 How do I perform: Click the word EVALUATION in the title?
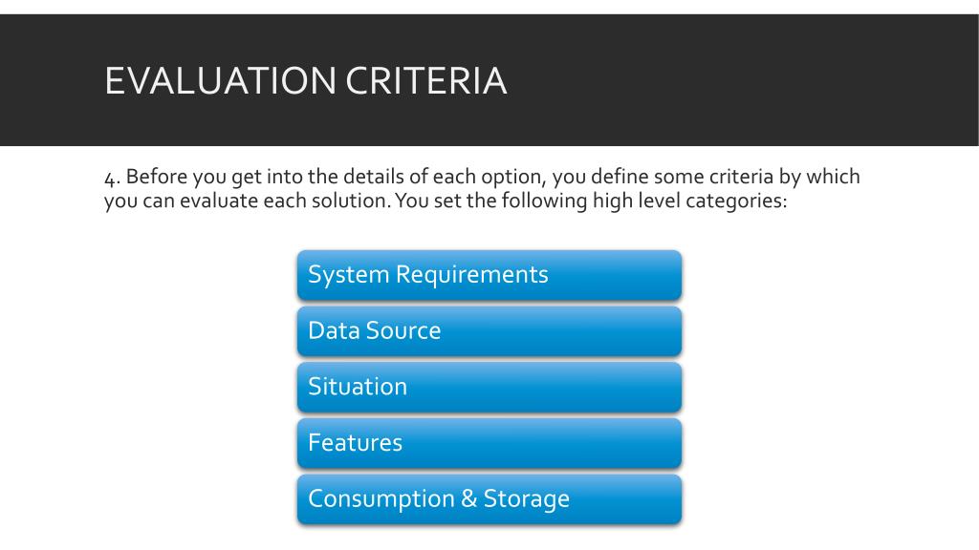click(x=221, y=81)
